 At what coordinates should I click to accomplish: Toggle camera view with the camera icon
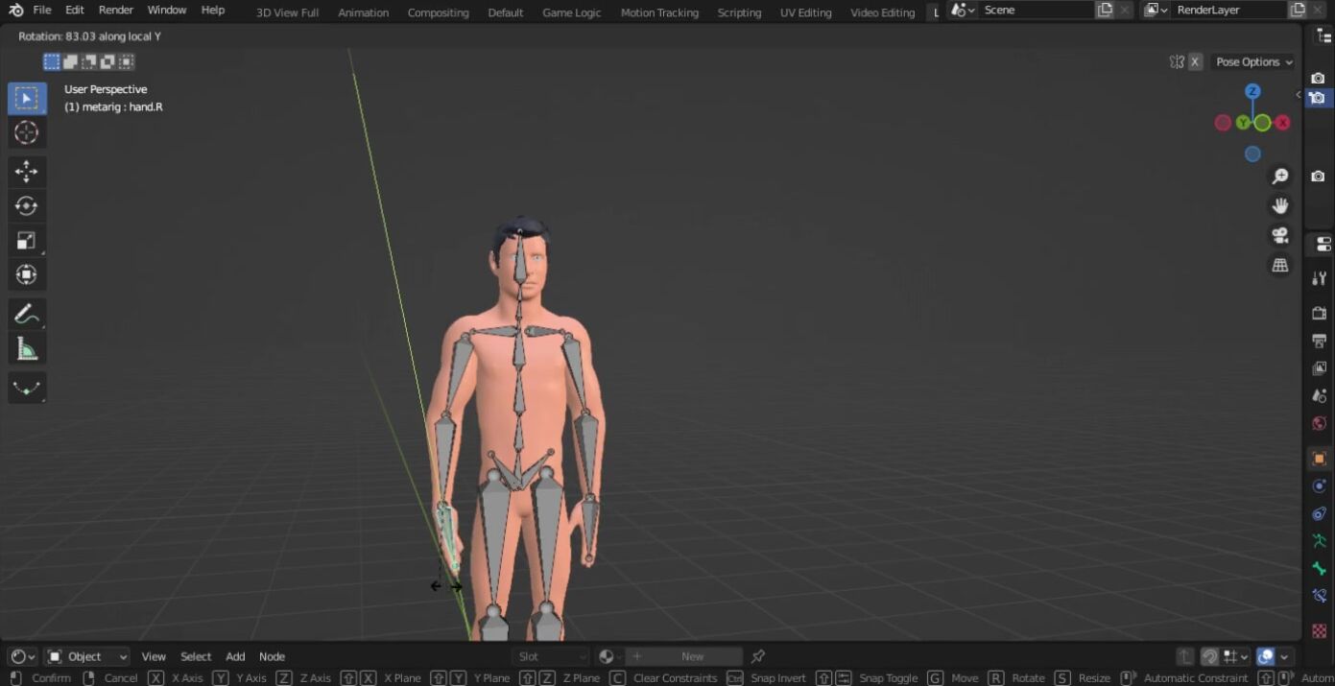1279,236
